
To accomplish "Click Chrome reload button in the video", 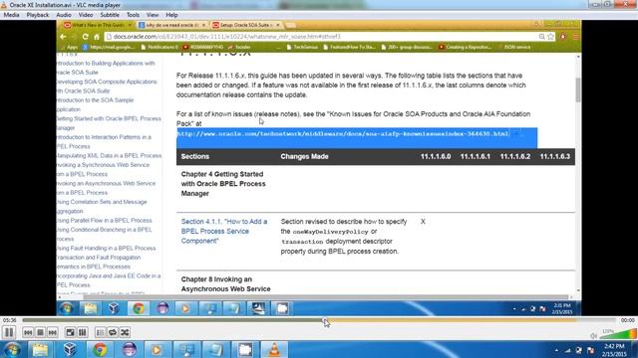I will pos(85,37).
